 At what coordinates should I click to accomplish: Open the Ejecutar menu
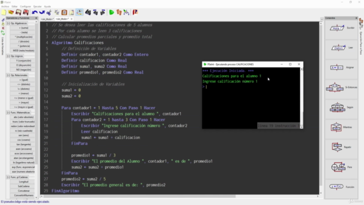tap(38, 6)
